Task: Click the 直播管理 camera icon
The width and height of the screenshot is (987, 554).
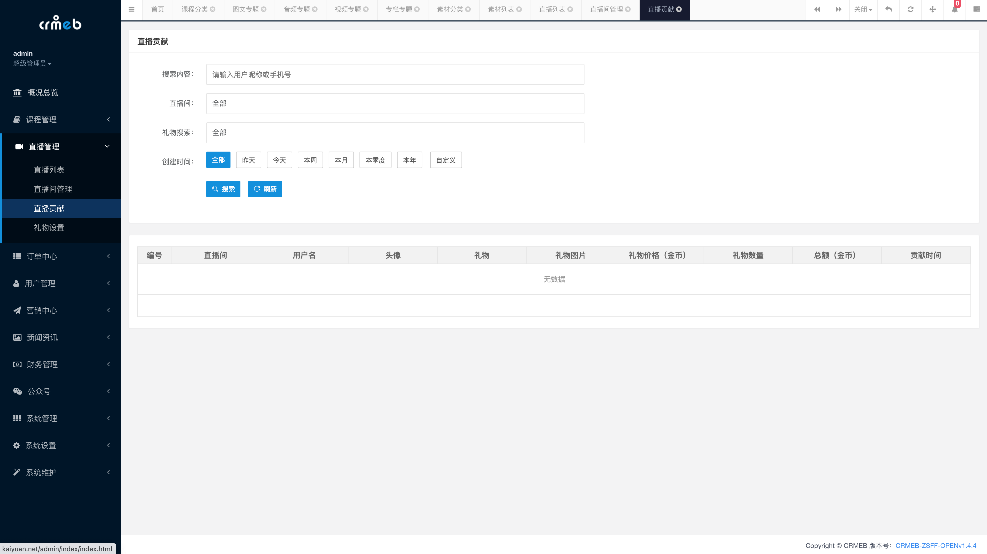Action: point(19,147)
